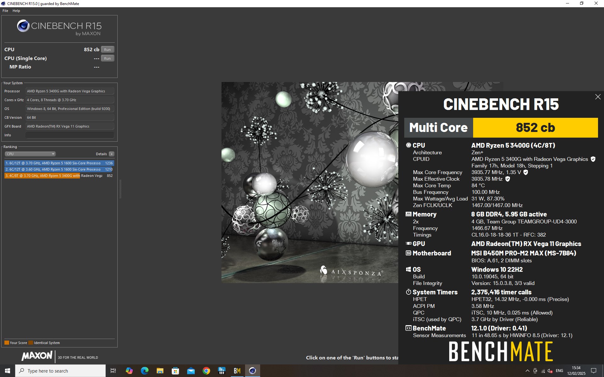The width and height of the screenshot is (604, 377).
Task: Open the Windows Start menu
Action: 8,371
